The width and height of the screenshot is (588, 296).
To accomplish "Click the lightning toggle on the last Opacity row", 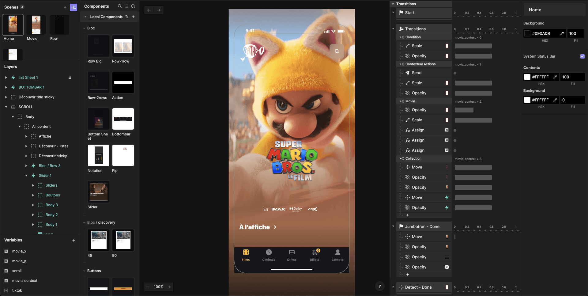I will point(447,207).
